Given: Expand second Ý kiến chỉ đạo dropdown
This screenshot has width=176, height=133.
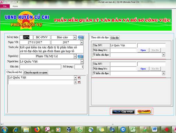Looking at the screenshot, I should tap(164, 73).
